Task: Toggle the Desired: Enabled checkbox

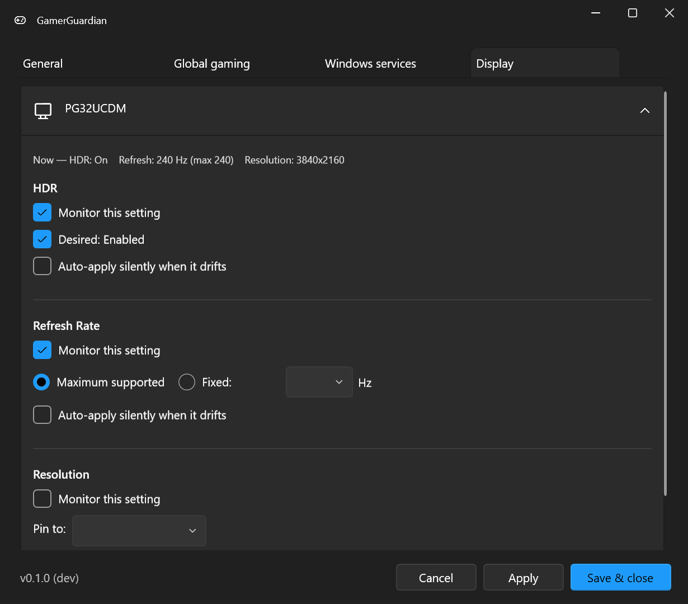Action: [43, 239]
